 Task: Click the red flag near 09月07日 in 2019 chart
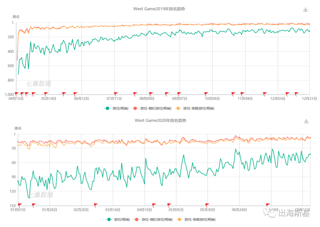coord(179,94)
